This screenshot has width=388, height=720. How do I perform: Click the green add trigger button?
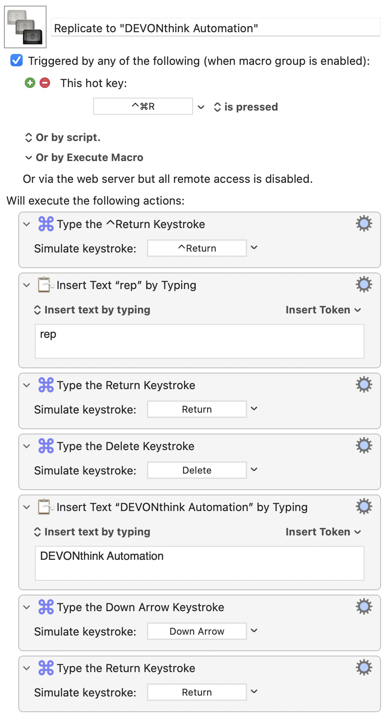point(30,83)
